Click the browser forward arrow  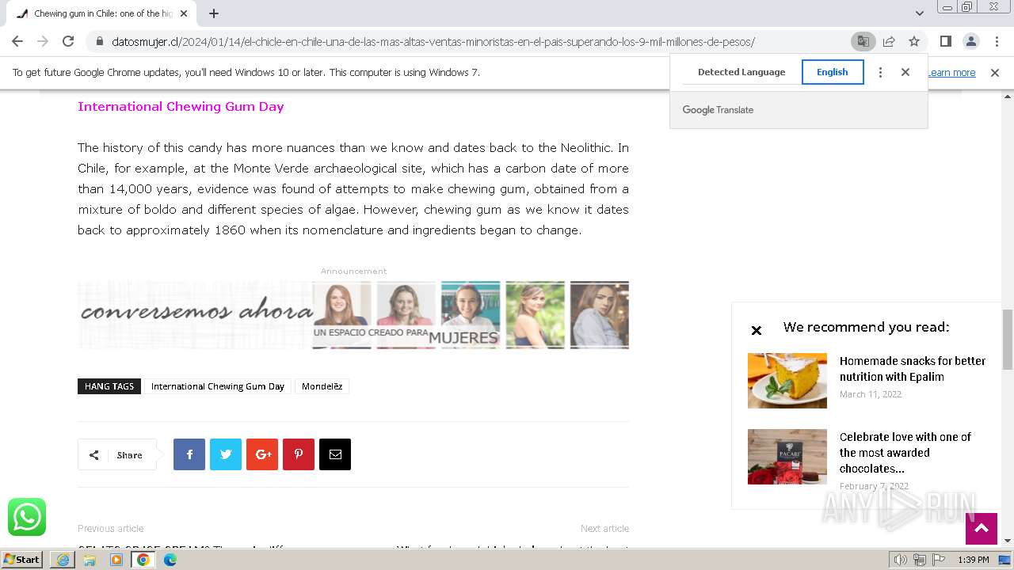pos(43,41)
